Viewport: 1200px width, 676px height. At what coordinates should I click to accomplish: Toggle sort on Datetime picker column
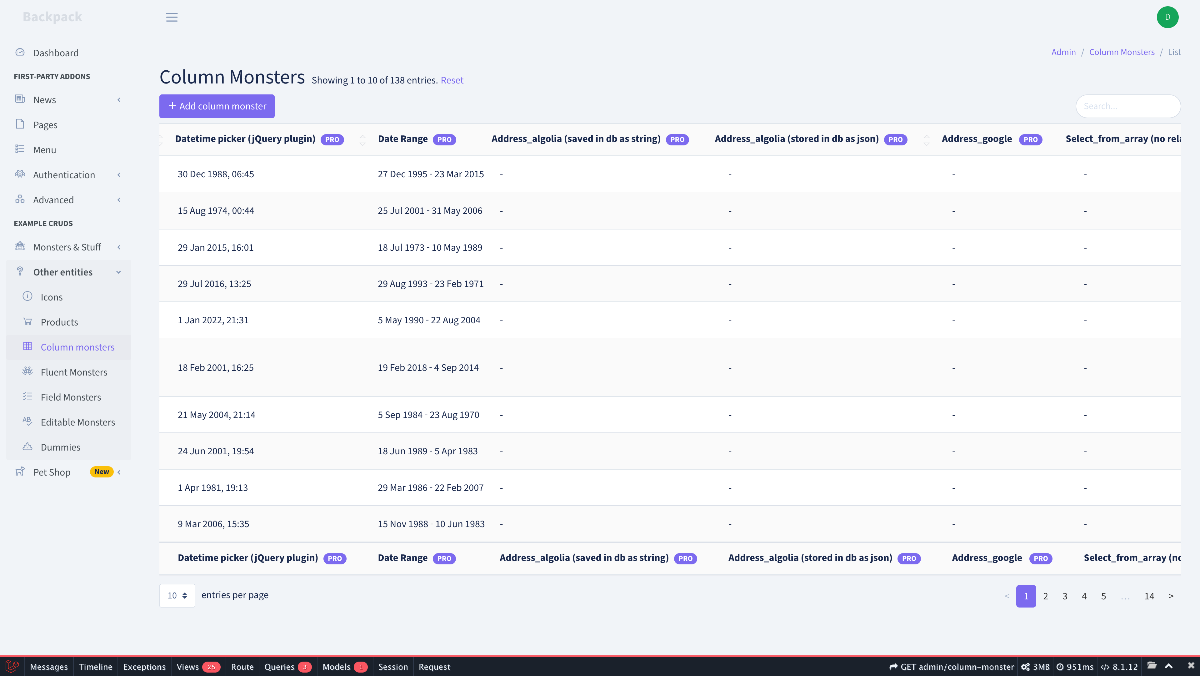pos(362,139)
